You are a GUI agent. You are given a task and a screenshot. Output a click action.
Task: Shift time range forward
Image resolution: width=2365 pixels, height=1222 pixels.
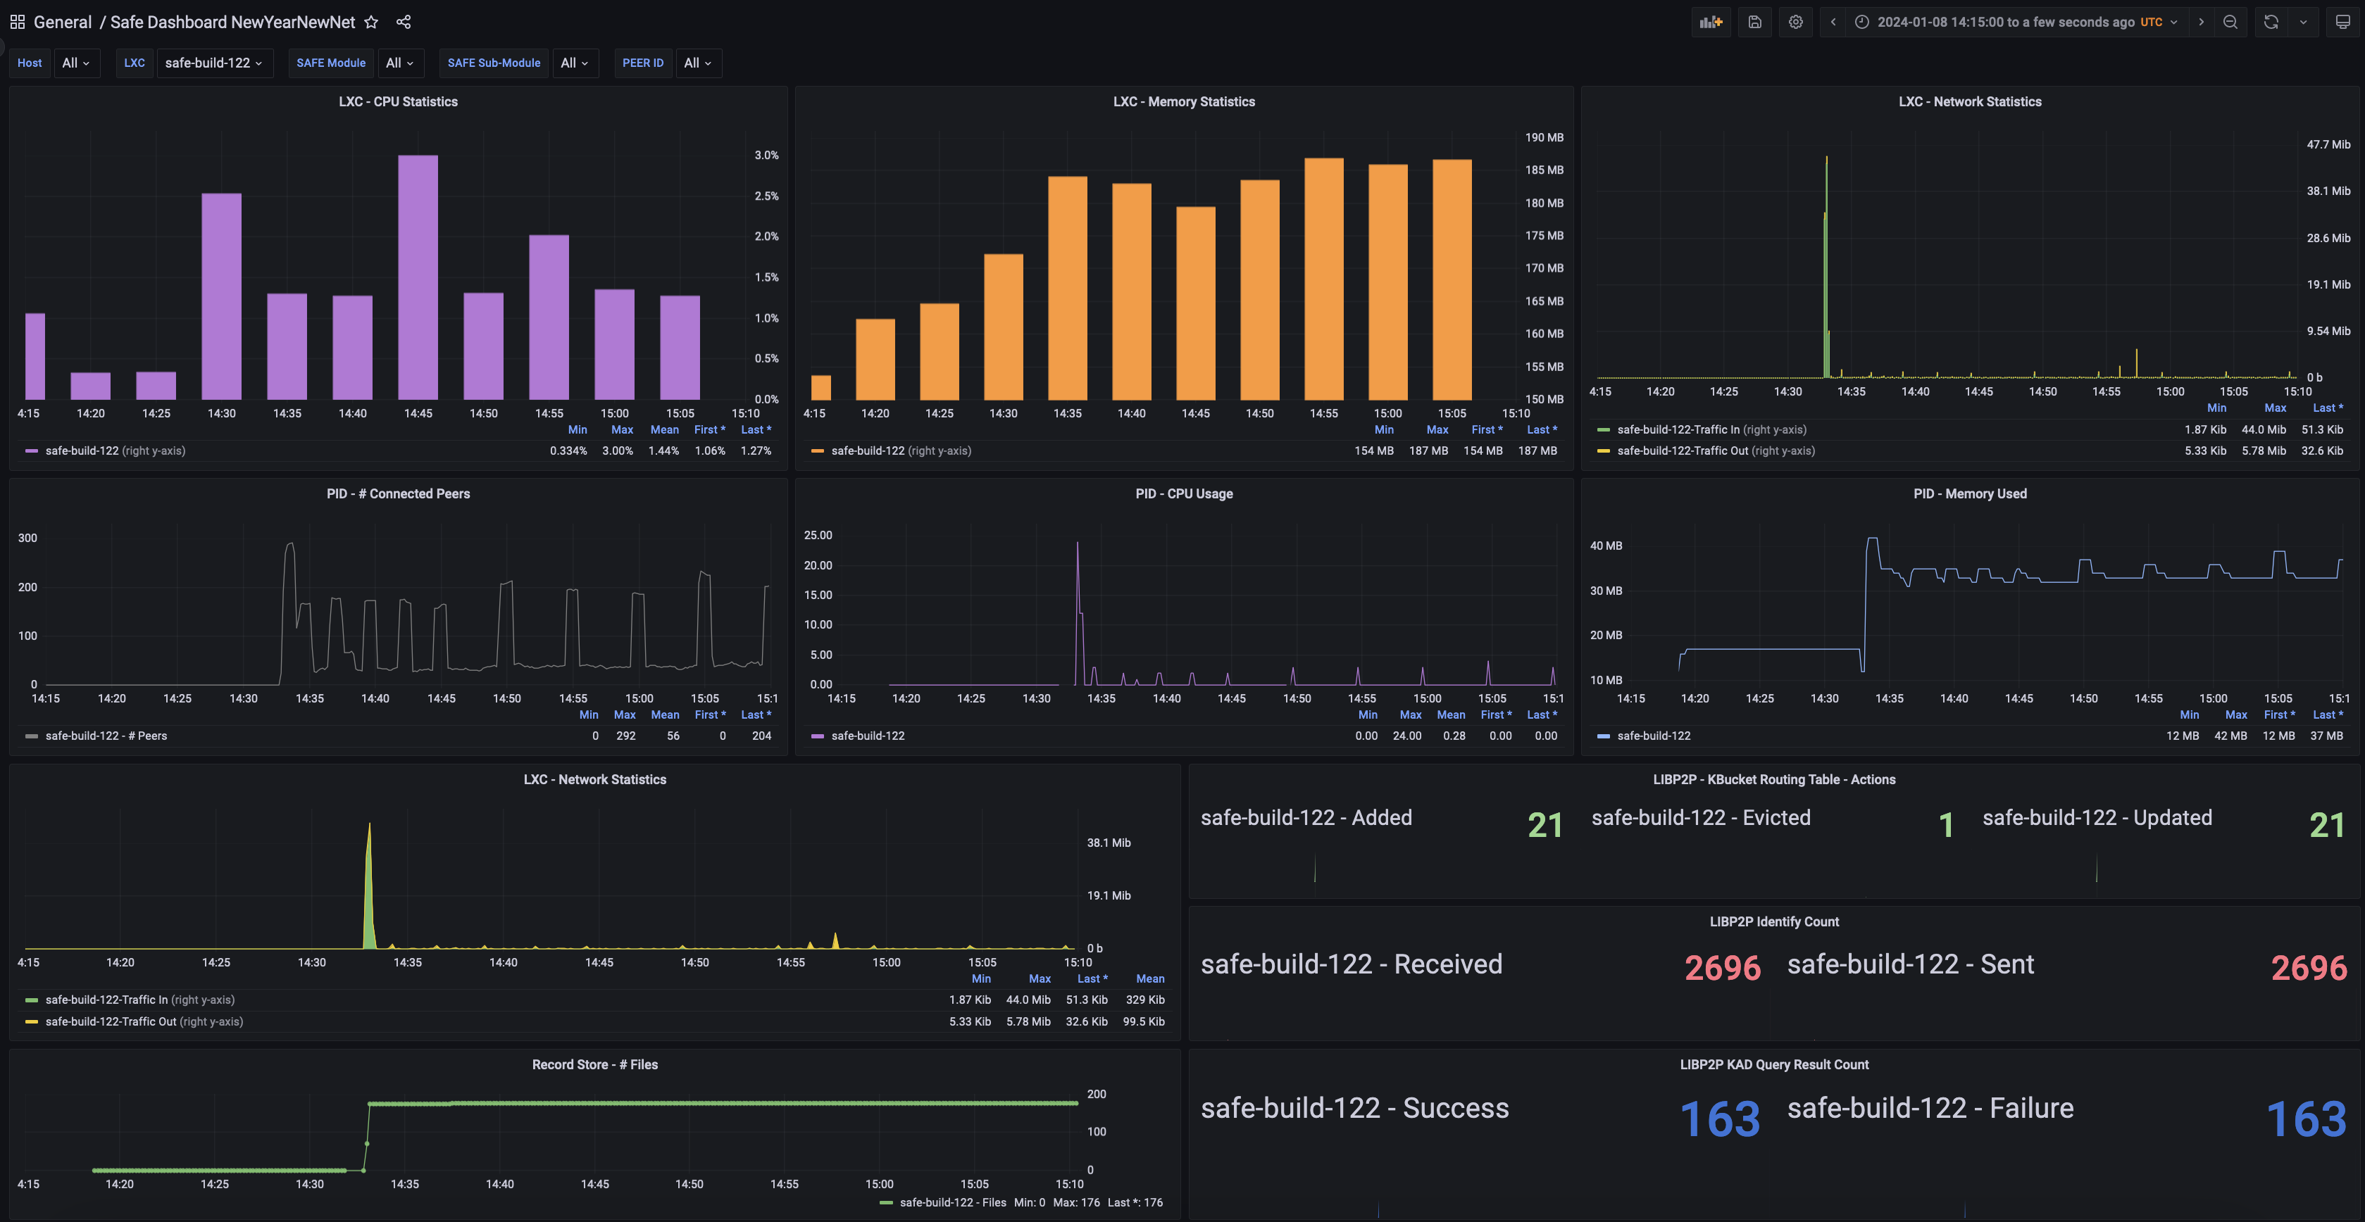2201,22
